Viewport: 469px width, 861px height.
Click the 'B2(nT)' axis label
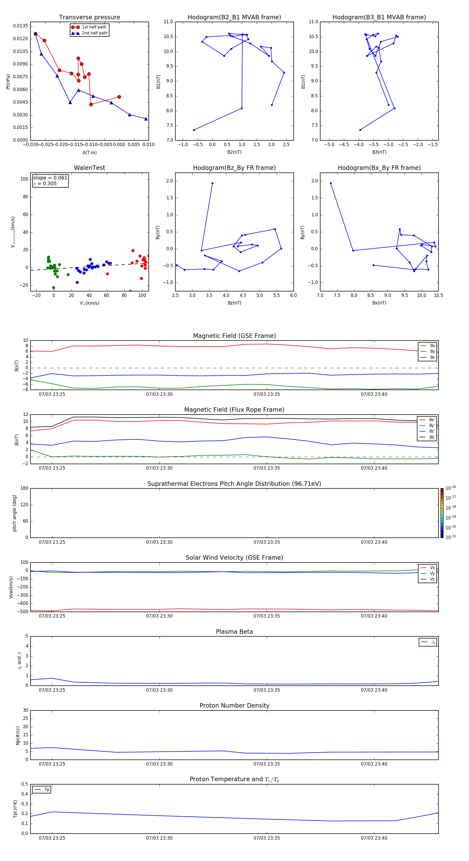point(234,152)
